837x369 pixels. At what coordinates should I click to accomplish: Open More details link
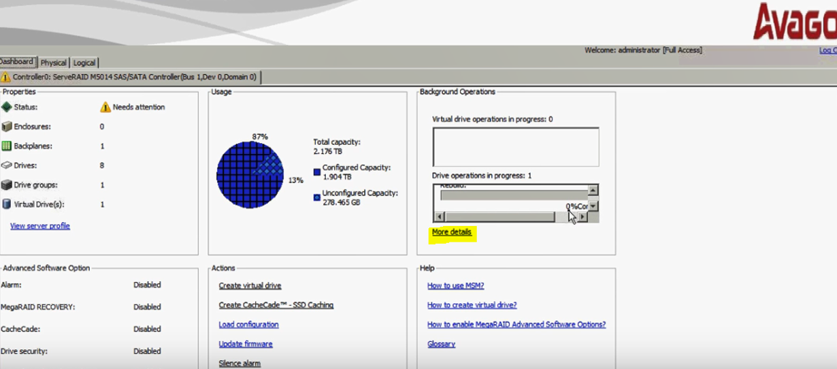point(452,232)
